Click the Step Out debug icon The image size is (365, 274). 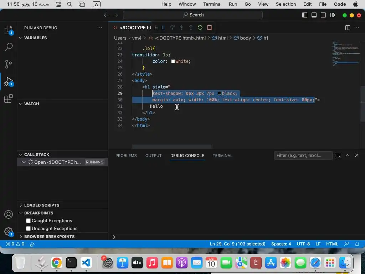191,27
